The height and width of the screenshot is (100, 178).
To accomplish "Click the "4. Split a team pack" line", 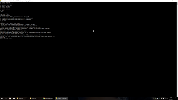I will click(6, 5).
